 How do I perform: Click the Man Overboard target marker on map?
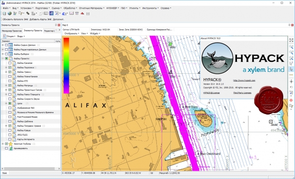198,153
